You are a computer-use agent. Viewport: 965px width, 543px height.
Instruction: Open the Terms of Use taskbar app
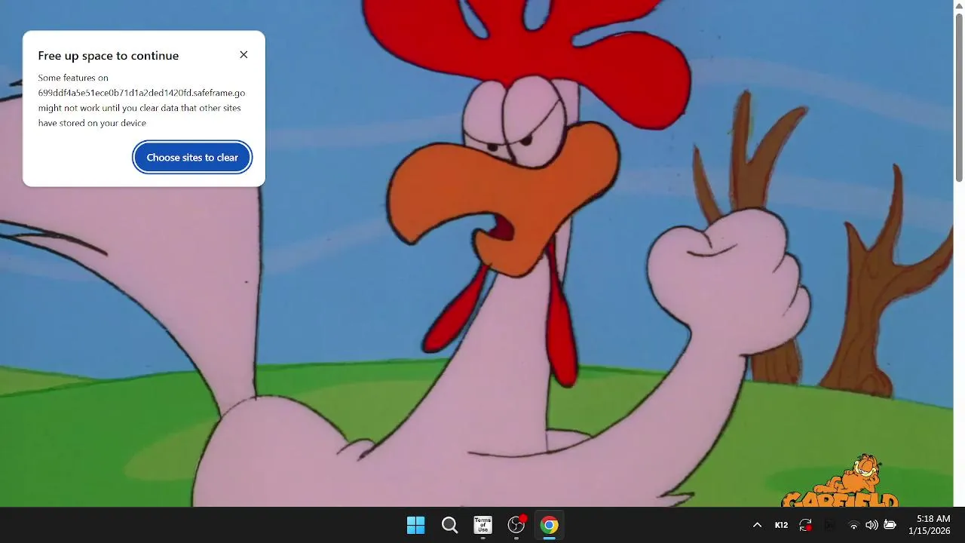[x=482, y=525]
